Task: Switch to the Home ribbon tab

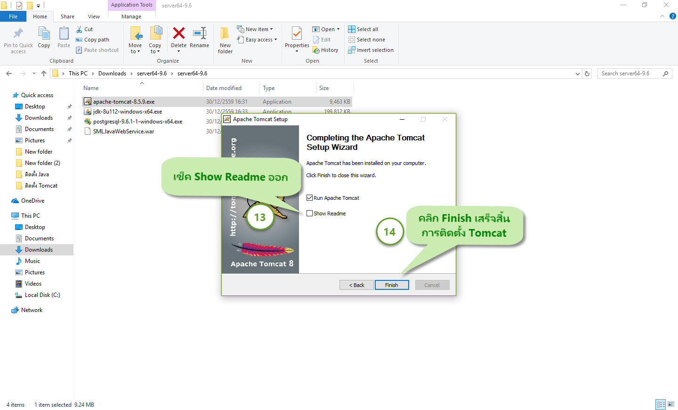Action: click(40, 16)
